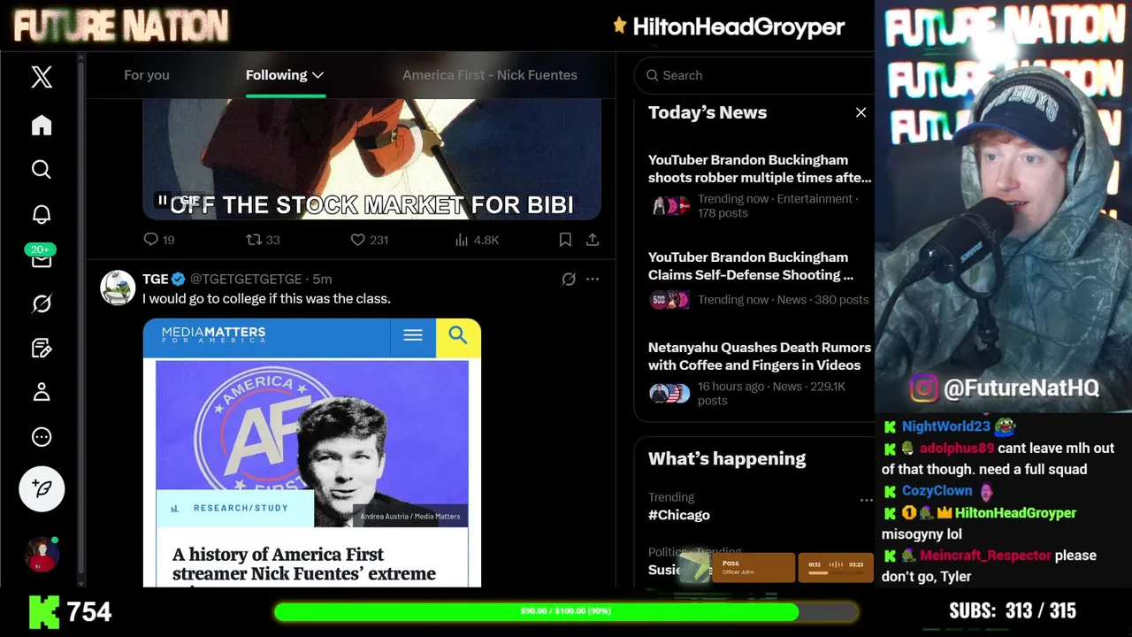Click the Media Matters for America logo

tap(213, 334)
